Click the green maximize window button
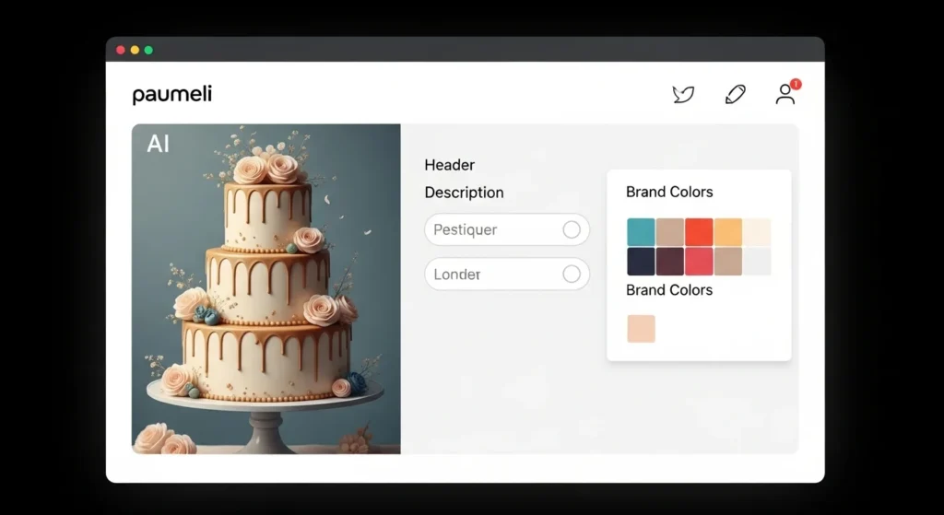 (148, 50)
